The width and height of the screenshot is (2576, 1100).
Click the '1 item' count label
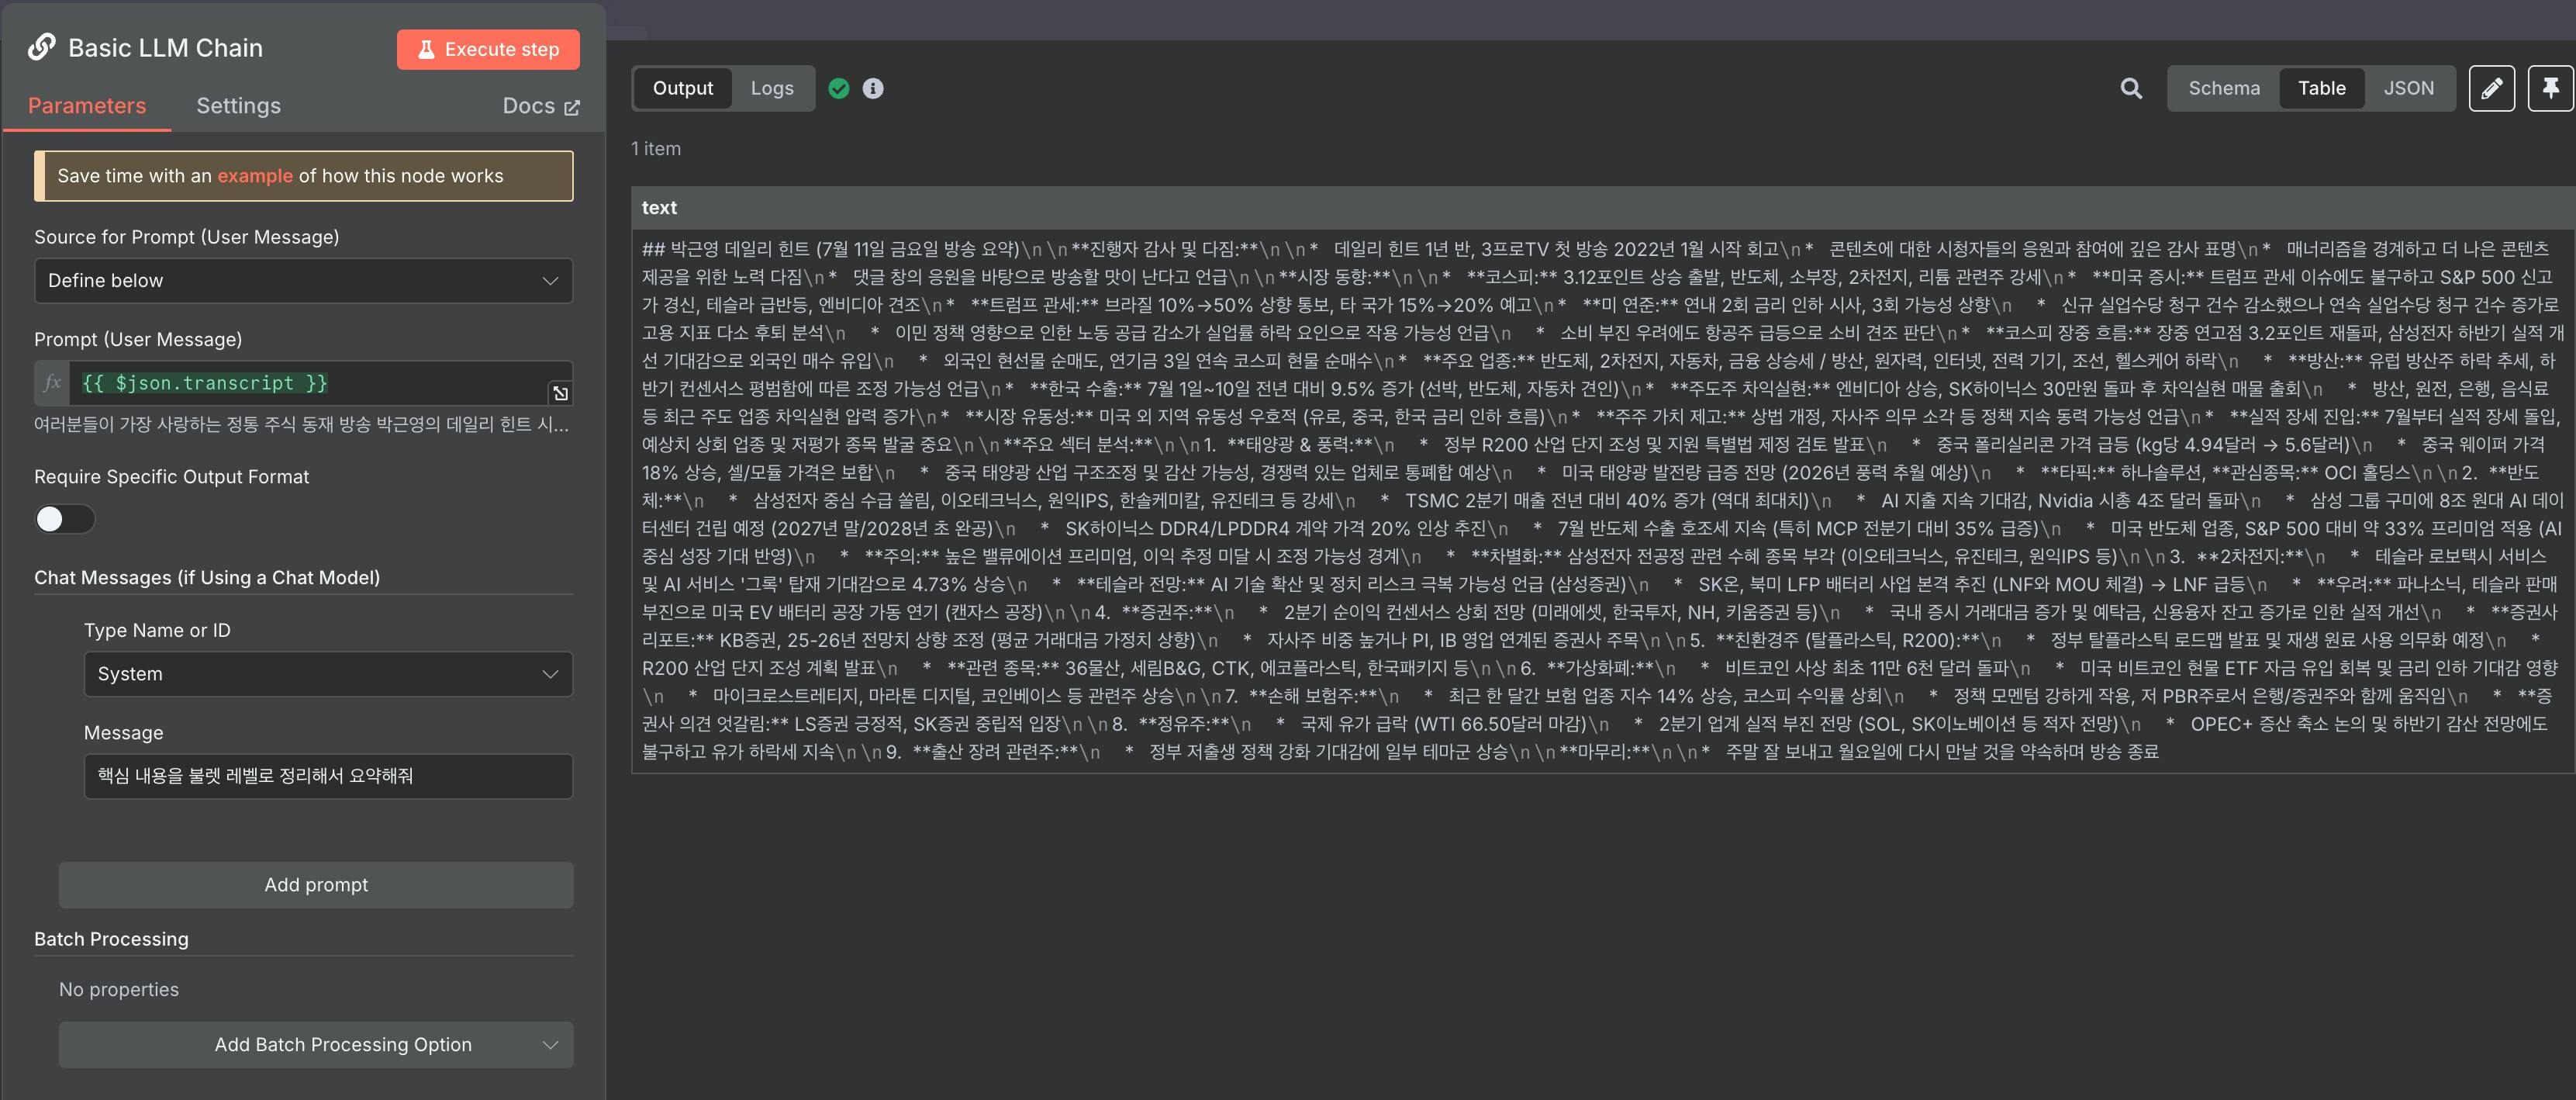[x=656, y=149]
